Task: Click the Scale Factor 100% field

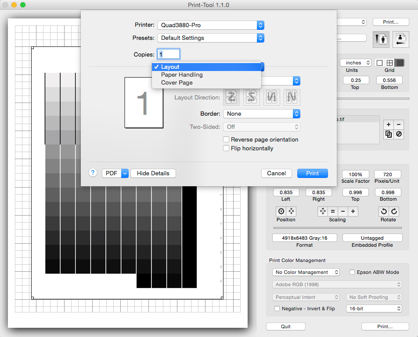Action: (x=355, y=174)
